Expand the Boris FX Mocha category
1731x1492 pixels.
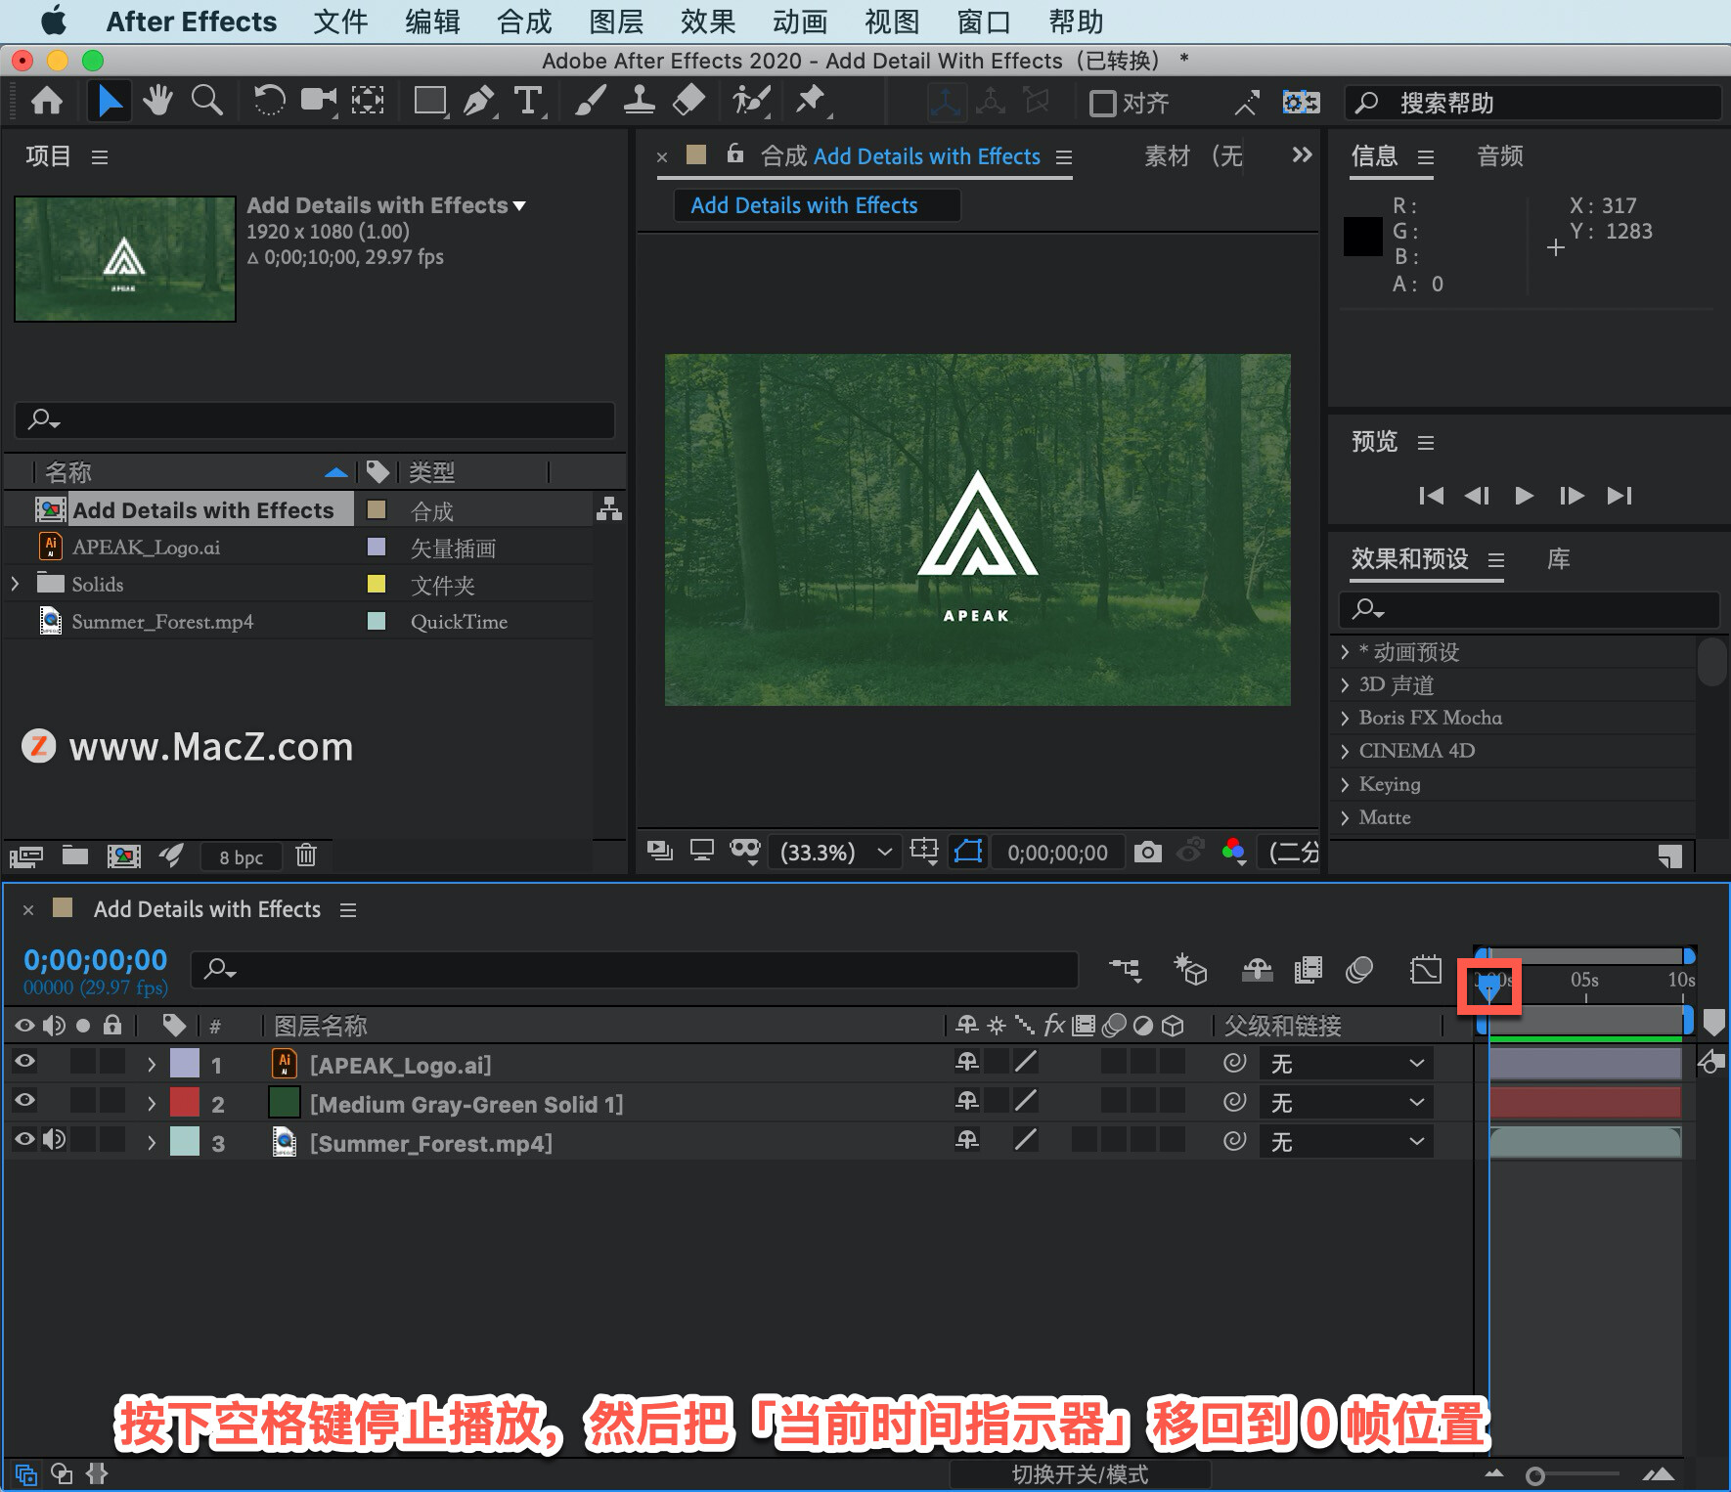pyautogui.click(x=1345, y=718)
